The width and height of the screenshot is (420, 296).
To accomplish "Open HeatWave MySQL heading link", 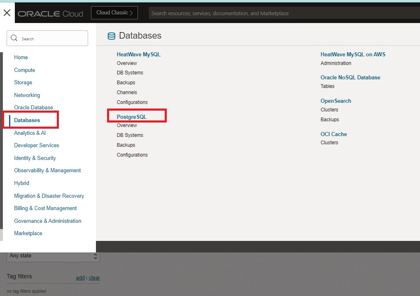I will point(139,54).
